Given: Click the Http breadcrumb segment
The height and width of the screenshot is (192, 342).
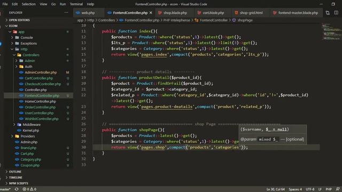Looking at the screenshot, I should tap(91, 20).
